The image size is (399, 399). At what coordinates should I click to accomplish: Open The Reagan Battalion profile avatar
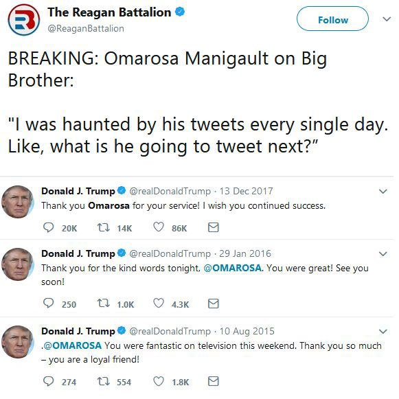(23, 20)
